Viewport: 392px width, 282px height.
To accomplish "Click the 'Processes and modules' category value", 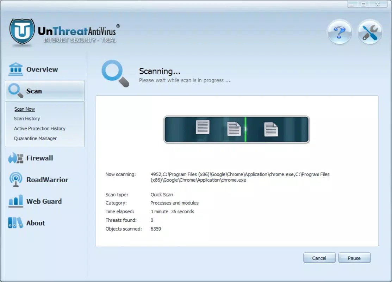I will click(x=174, y=203).
